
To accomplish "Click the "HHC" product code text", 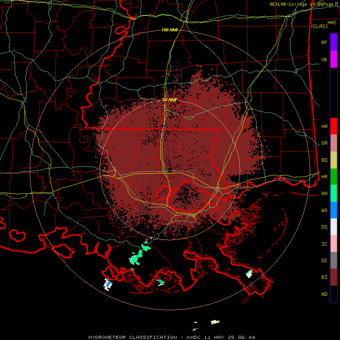I will click(332, 23).
